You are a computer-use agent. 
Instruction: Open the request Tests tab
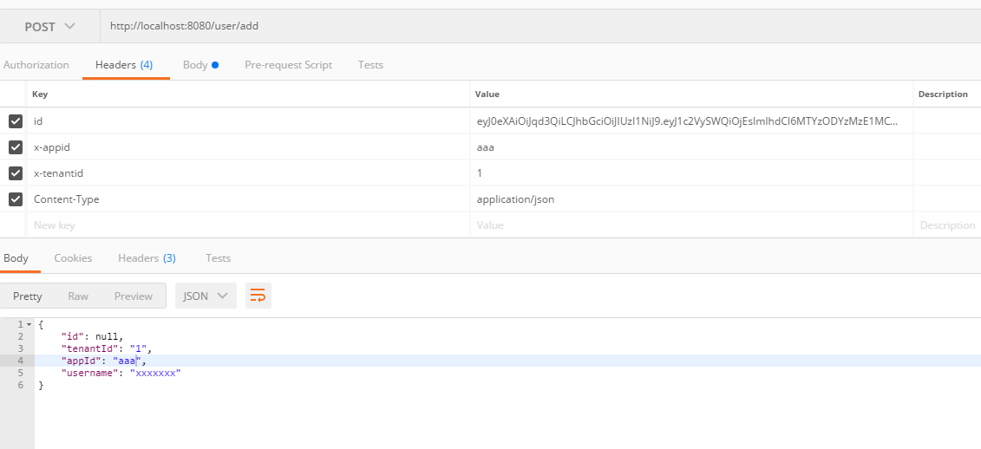370,65
